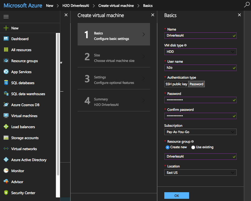Open the Azure portal search
Viewport: 251px width, 201px height.
click(247, 5)
